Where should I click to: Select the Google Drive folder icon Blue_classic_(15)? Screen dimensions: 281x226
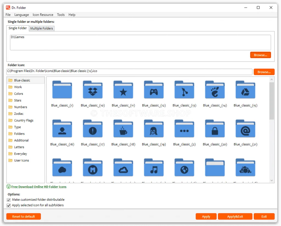245,90
